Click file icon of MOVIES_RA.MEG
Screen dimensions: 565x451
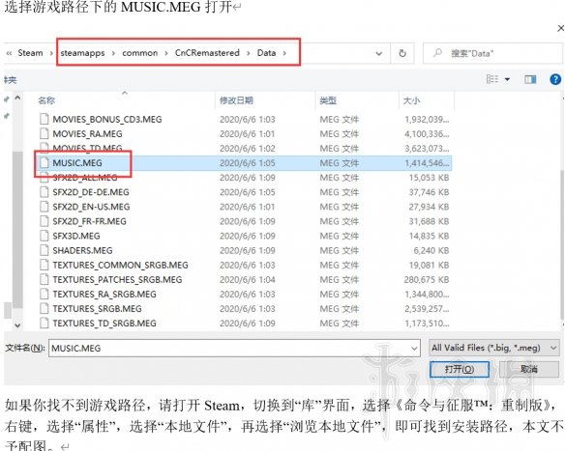tap(44, 133)
